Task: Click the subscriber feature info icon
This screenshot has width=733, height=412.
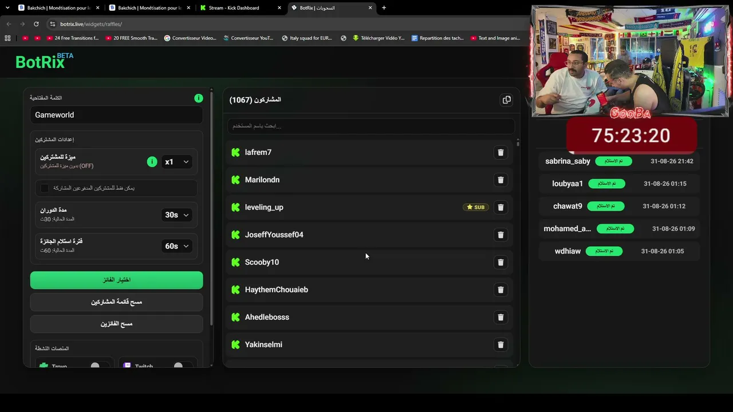Action: point(152,162)
